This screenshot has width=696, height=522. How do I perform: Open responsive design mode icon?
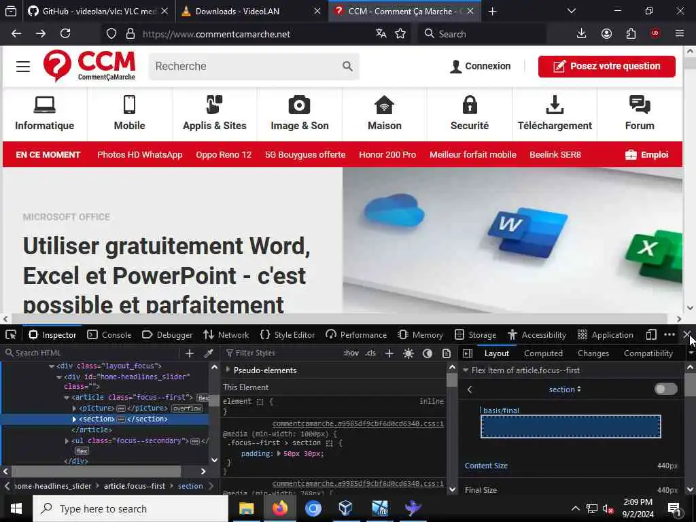coord(650,334)
